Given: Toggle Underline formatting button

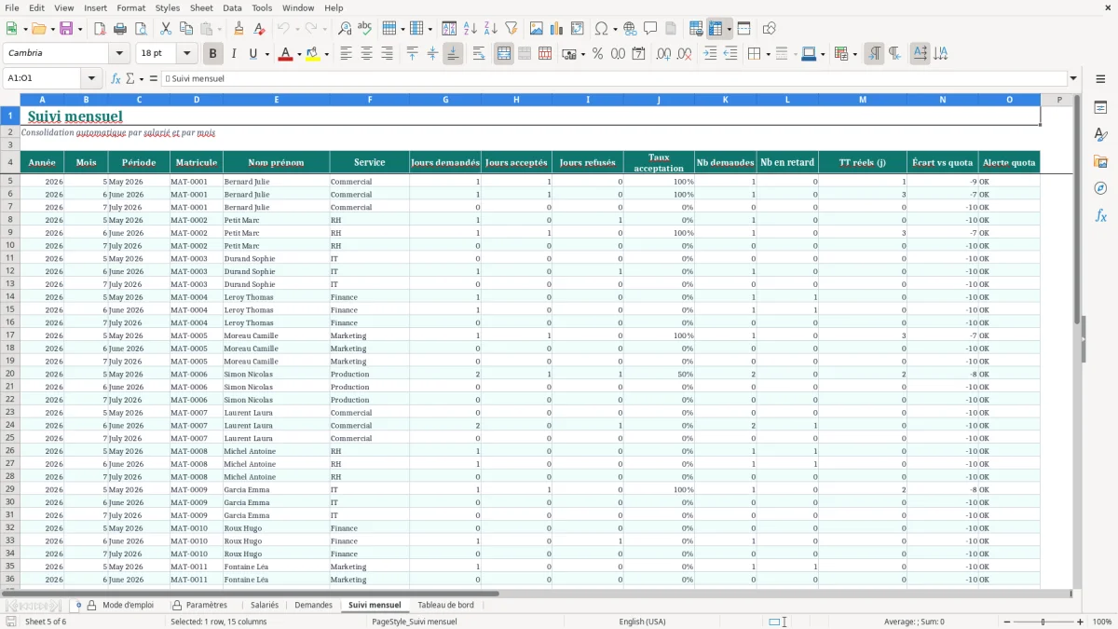Looking at the screenshot, I should coord(253,54).
